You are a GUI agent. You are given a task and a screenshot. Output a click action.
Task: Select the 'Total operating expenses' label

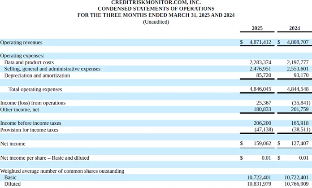pyautogui.click(x=35, y=89)
